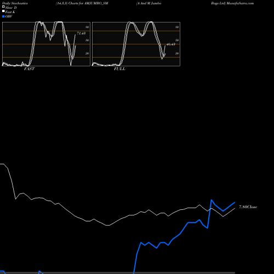The height and width of the screenshot is (274, 274).
Task: Click the 'OBV' legend label
Action: tap(9, 16)
